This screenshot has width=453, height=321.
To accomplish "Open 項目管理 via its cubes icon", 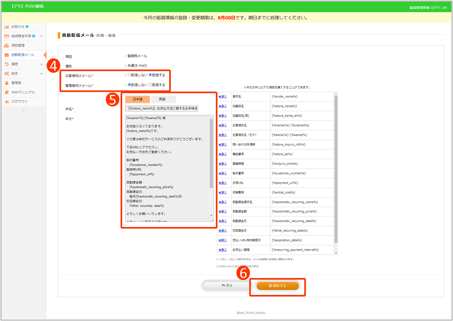I will click(7, 45).
